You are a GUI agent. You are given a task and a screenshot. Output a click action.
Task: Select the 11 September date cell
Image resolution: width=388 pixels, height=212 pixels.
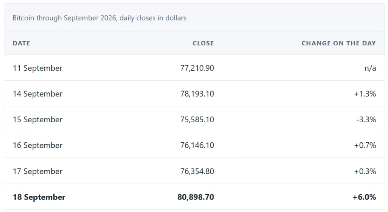pyautogui.click(x=38, y=68)
